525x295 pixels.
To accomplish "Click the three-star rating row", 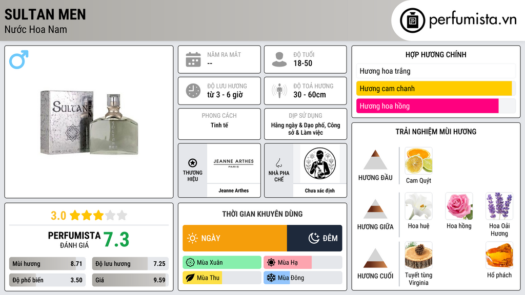I will pyautogui.click(x=98, y=216).
